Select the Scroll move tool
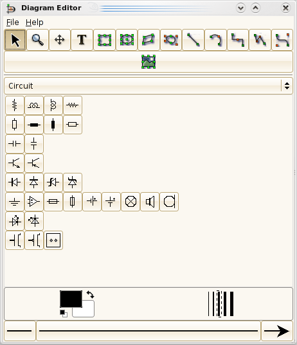 (60, 40)
